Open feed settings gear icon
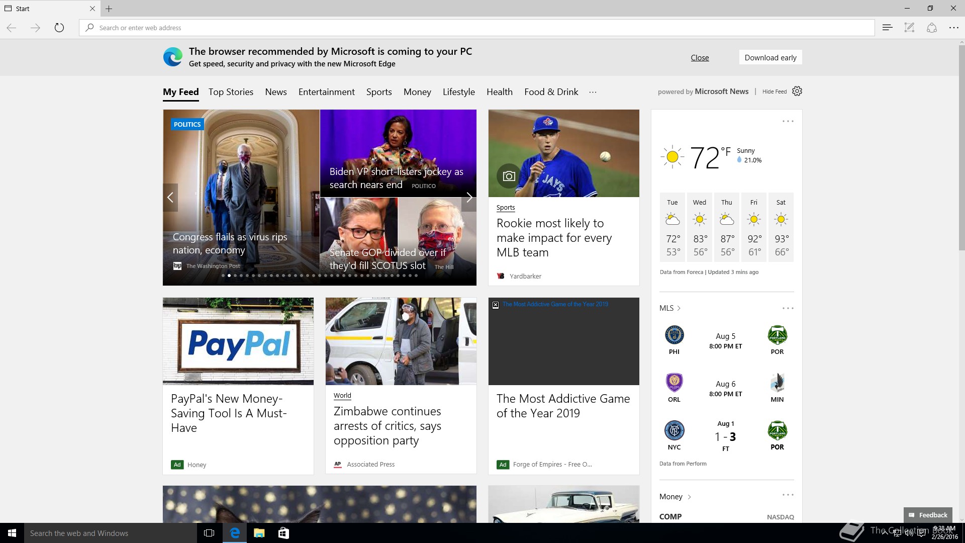Screen dimensions: 965x543 [797, 91]
